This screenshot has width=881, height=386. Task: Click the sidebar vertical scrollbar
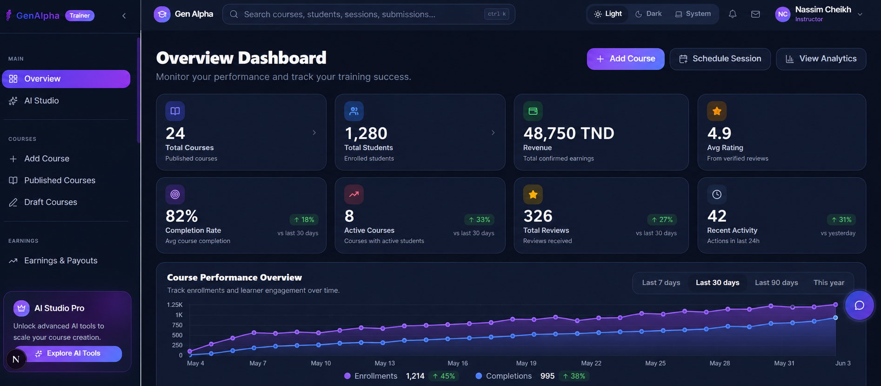[x=139, y=91]
